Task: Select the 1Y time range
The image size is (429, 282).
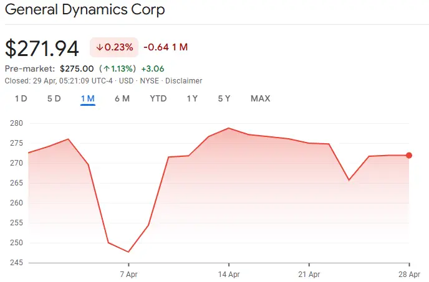Action: (192, 98)
